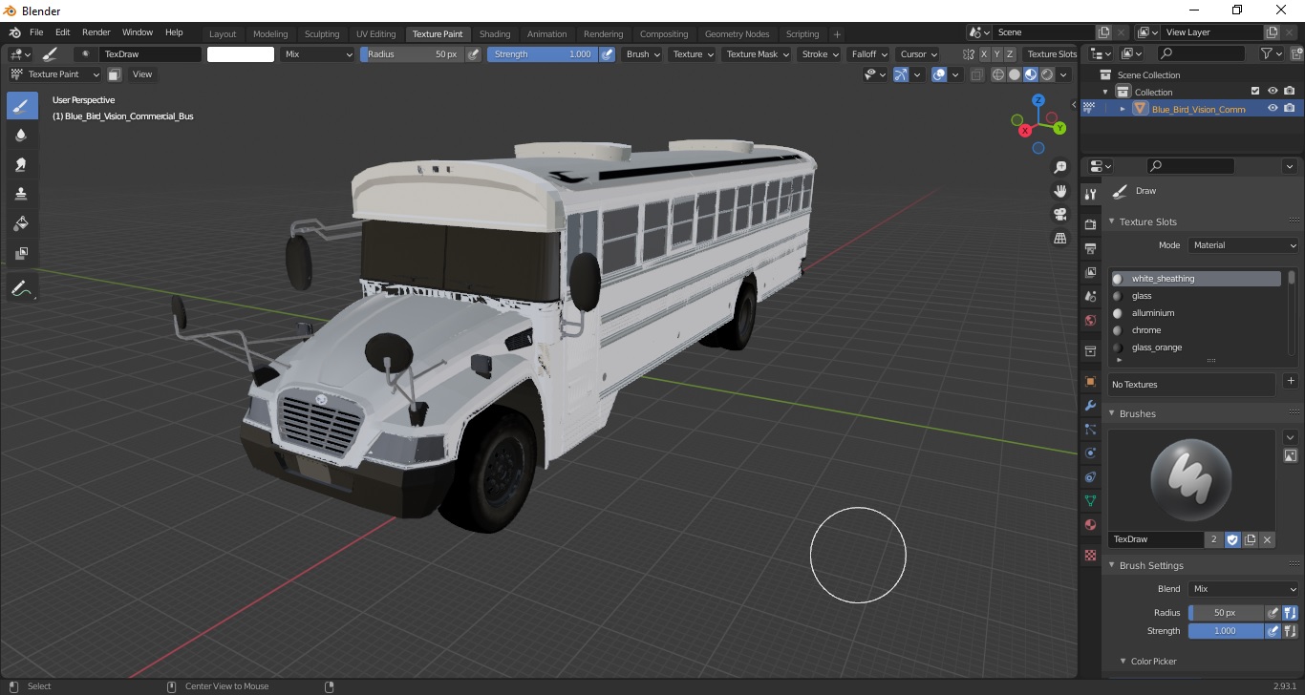1305x695 pixels.
Task: Open the World properties tab
Action: click(1090, 321)
